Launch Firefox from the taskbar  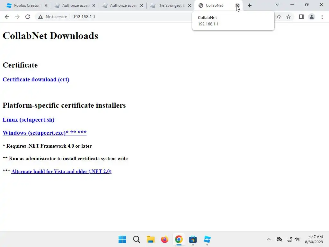[164, 239]
